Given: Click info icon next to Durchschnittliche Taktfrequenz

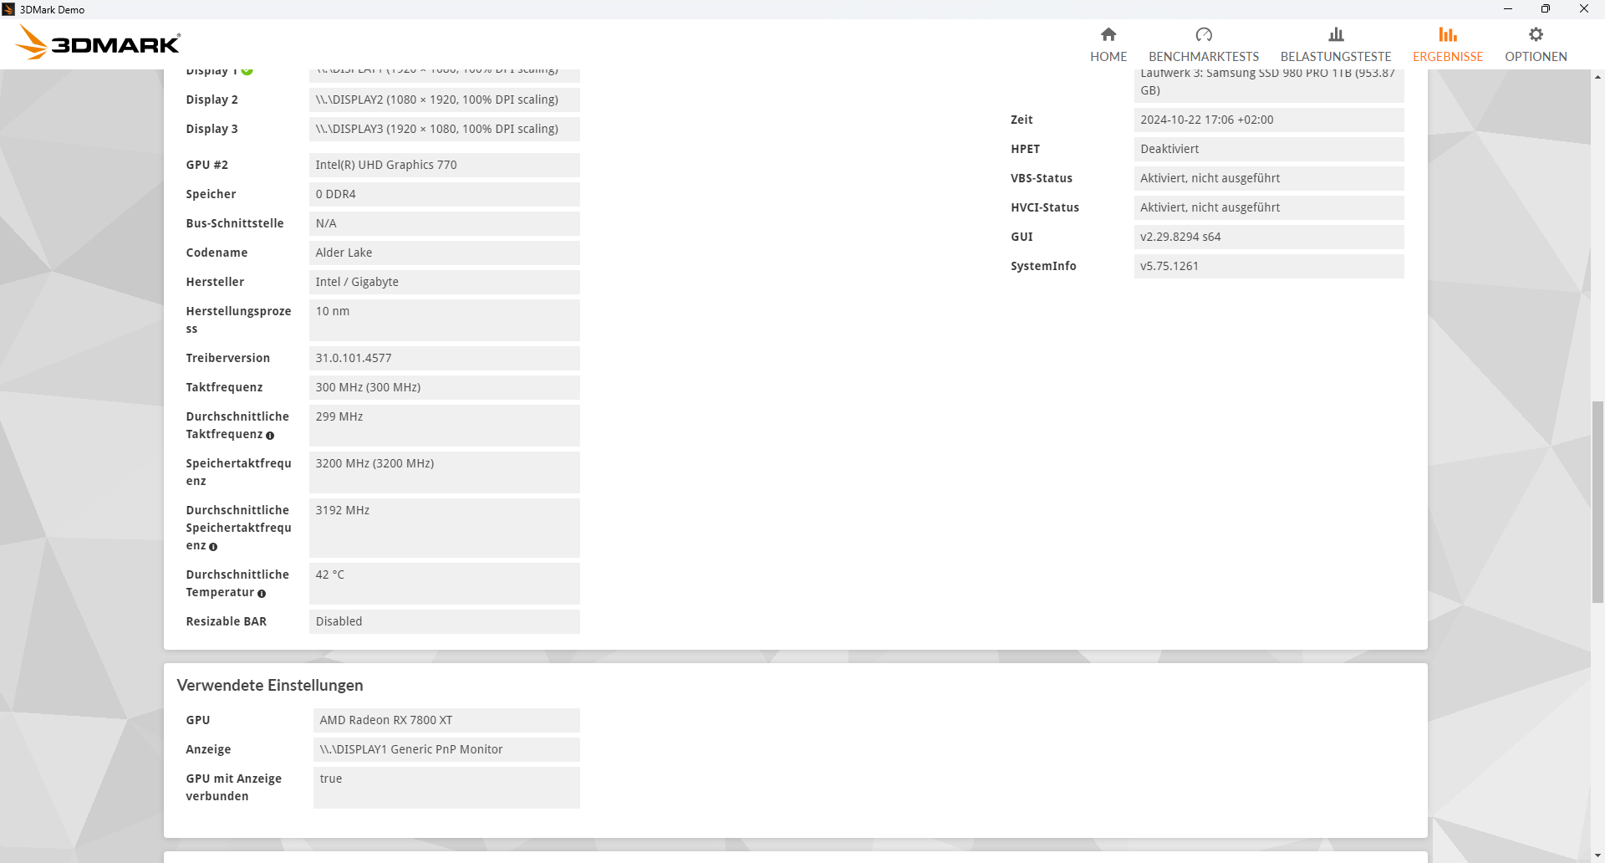Looking at the screenshot, I should [270, 436].
